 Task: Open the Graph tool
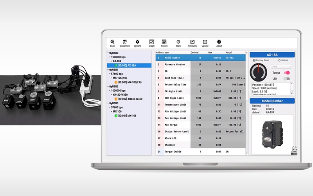[151, 42]
